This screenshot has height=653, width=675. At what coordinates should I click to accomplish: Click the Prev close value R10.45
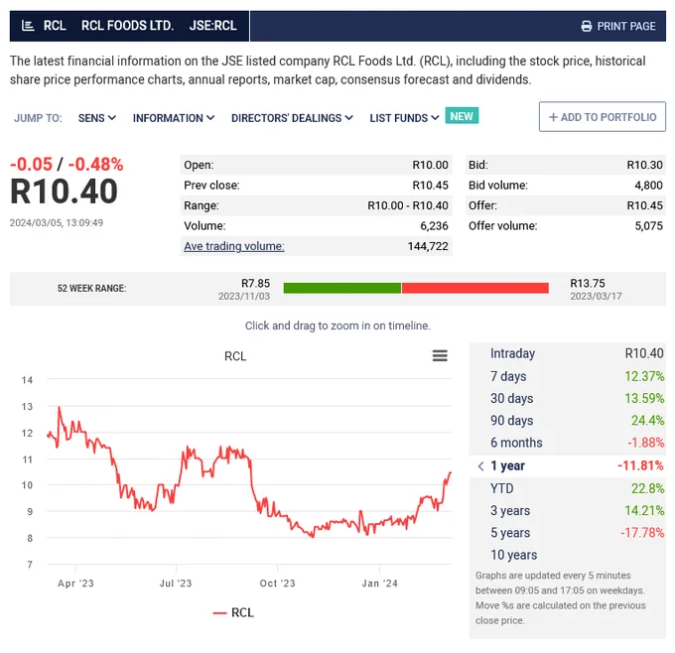[x=430, y=186]
